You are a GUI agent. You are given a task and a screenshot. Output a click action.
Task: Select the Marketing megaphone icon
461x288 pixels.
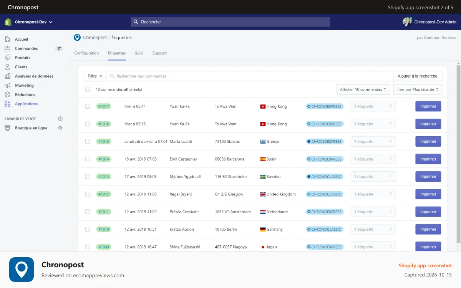coord(7,85)
